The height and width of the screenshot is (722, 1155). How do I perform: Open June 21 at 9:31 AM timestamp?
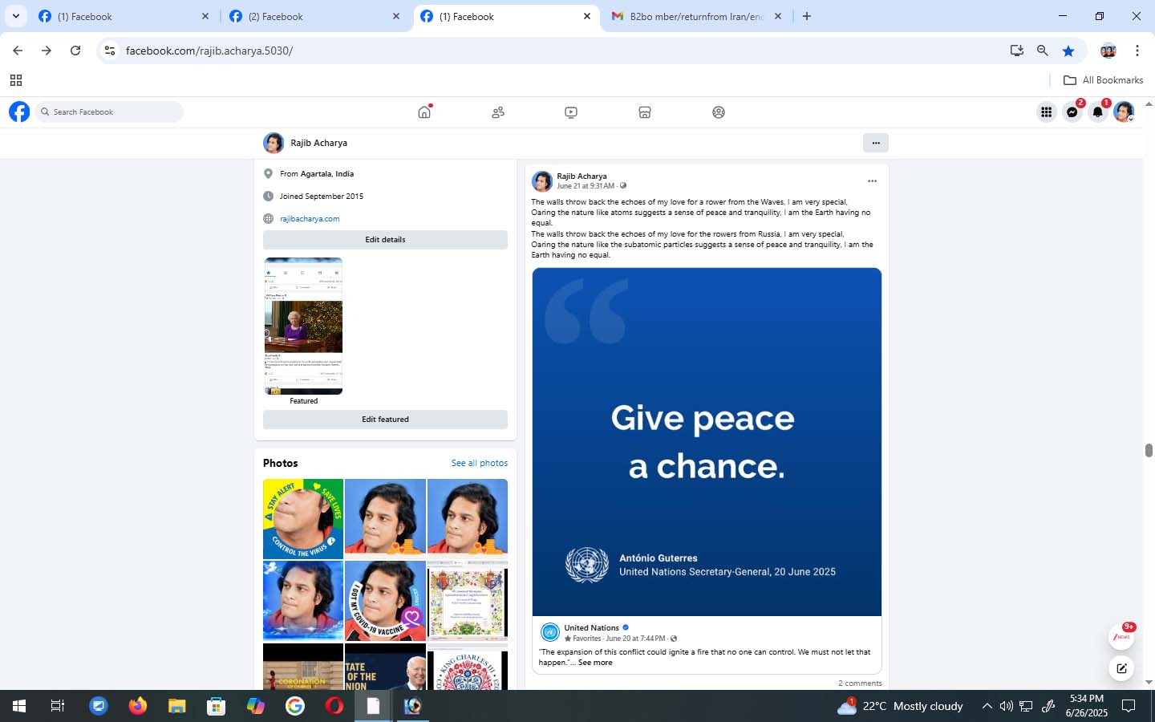pos(586,186)
